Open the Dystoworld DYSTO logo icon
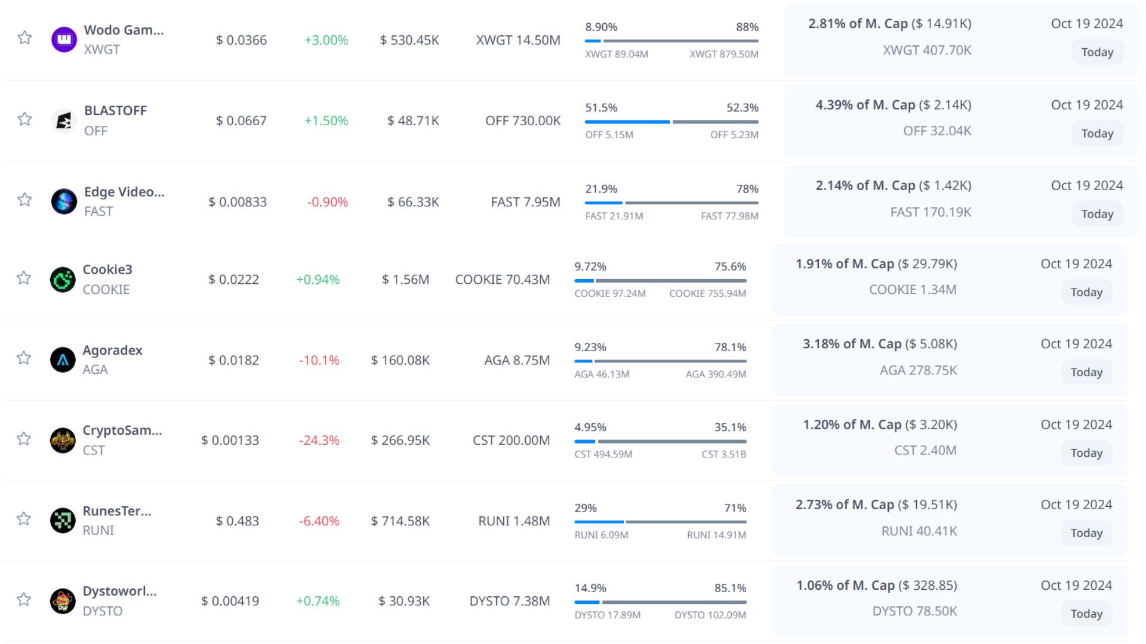1146x644 pixels. (x=63, y=601)
